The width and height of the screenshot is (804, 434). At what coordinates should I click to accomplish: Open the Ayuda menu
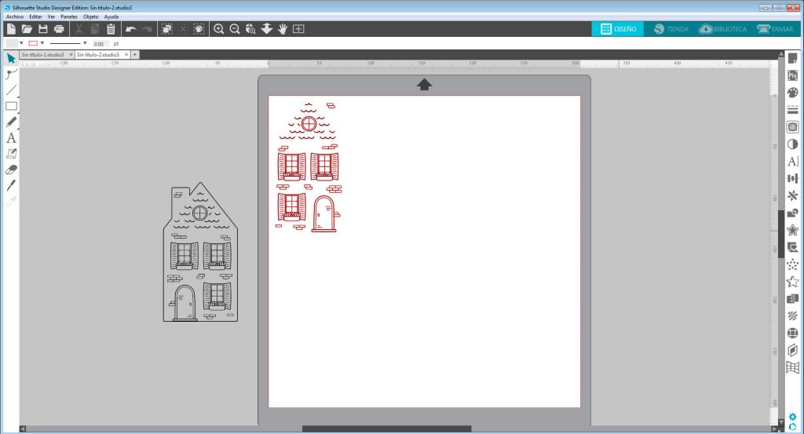111,16
